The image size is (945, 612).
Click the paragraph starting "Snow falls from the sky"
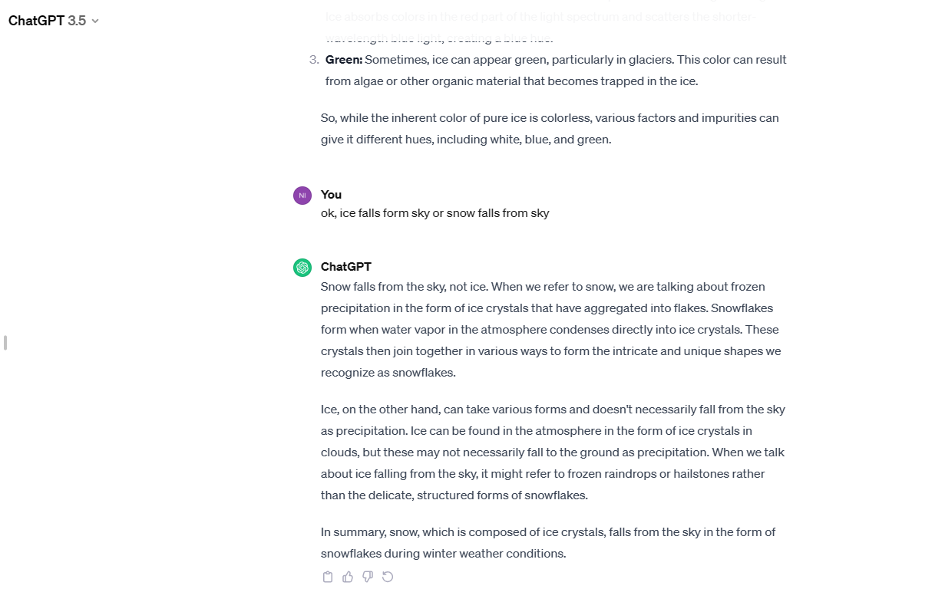click(549, 330)
